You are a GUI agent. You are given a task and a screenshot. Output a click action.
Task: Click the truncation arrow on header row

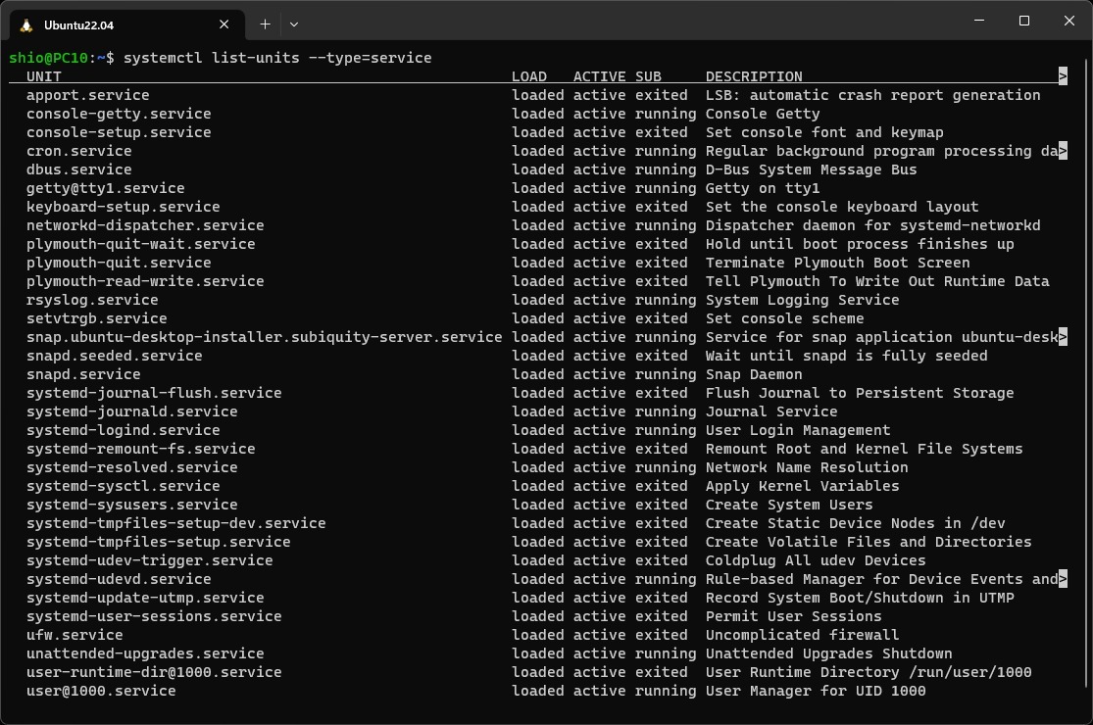tap(1063, 75)
